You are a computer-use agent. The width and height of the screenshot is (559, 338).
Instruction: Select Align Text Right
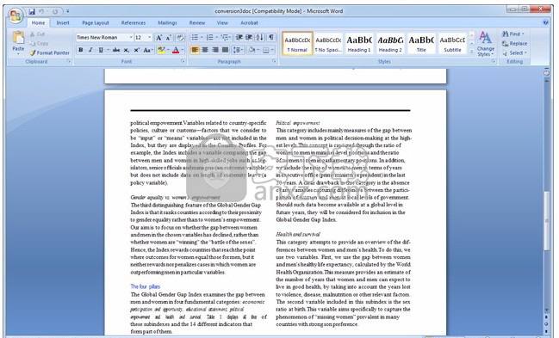click(x=215, y=50)
